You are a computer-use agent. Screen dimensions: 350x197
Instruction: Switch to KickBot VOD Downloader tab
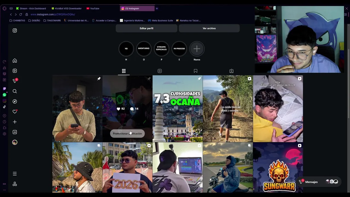66,8
